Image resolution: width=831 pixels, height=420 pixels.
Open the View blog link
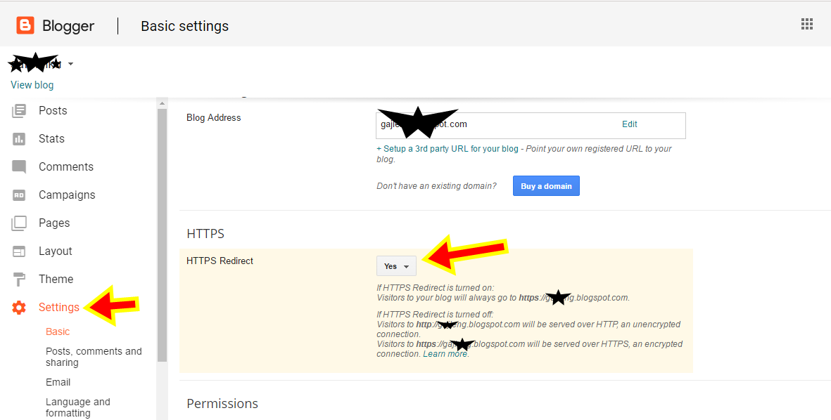click(x=32, y=84)
